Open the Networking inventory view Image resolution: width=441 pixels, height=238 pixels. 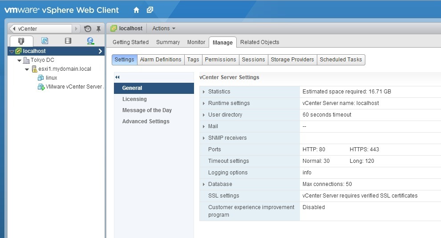click(x=90, y=41)
